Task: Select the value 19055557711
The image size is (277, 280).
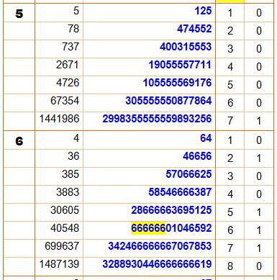Action: pos(180,65)
